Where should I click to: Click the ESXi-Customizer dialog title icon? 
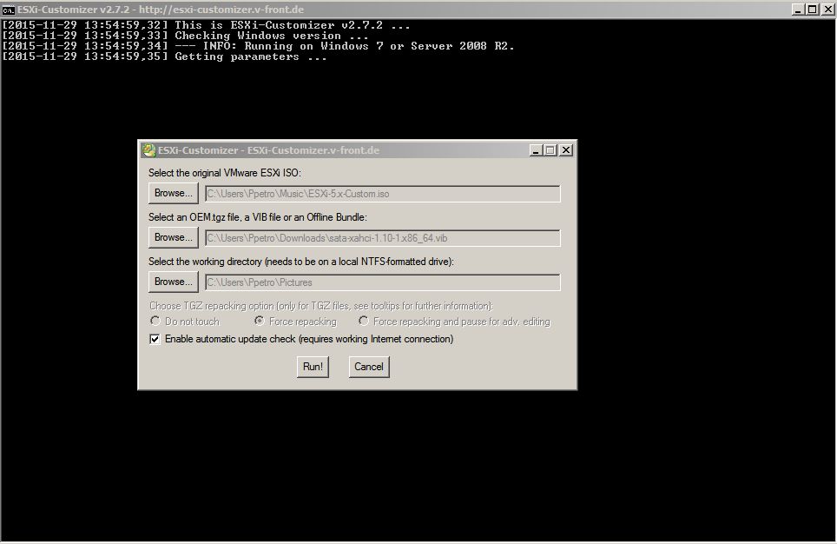tap(148, 150)
